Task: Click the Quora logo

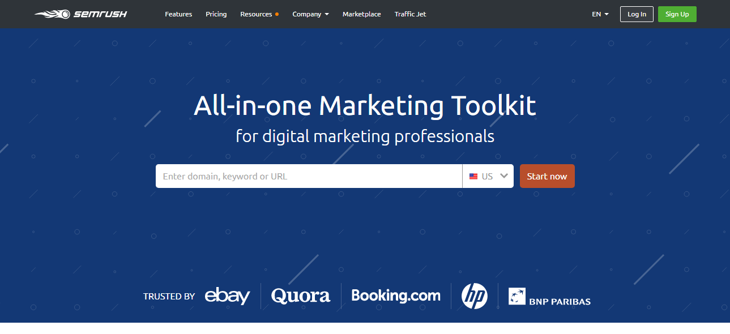Action: pos(301,296)
